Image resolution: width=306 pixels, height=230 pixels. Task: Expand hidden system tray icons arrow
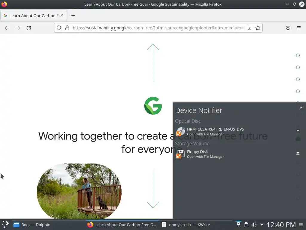point(262,225)
